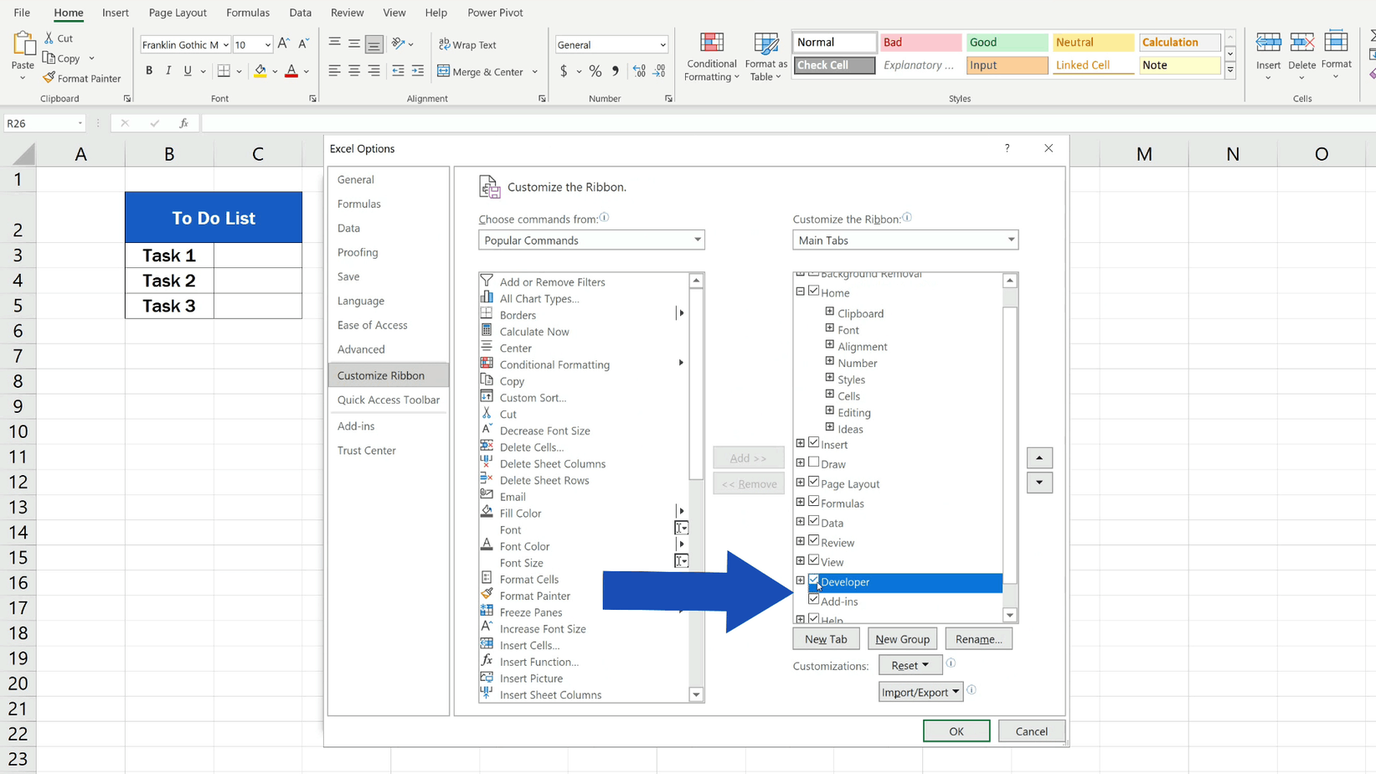
Task: Select the Customize Ribbon category
Action: (x=381, y=374)
